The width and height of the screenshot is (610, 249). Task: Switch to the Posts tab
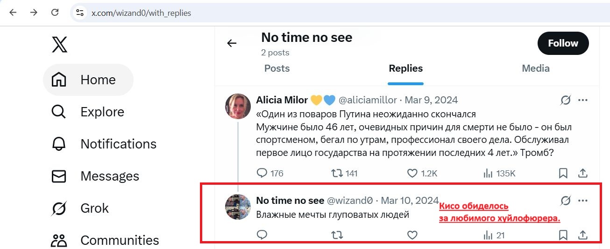point(277,68)
